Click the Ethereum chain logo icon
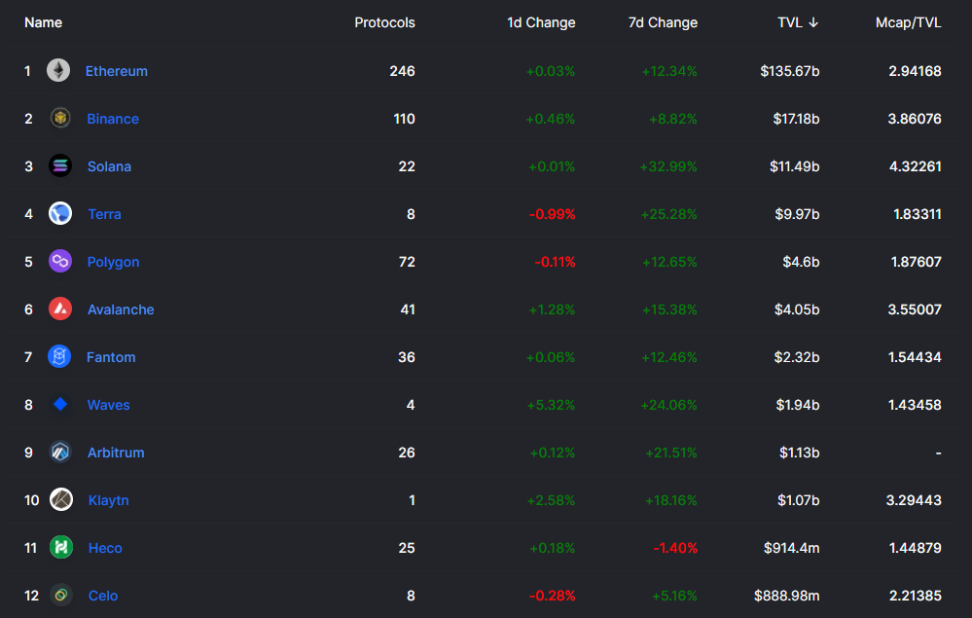 coord(58,71)
